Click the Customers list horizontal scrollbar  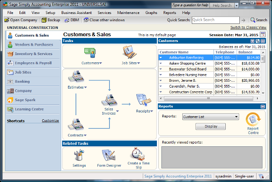[209, 98]
